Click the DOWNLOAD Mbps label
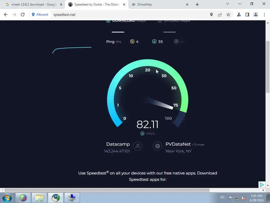The height and width of the screenshot is (203, 270). 129,21
